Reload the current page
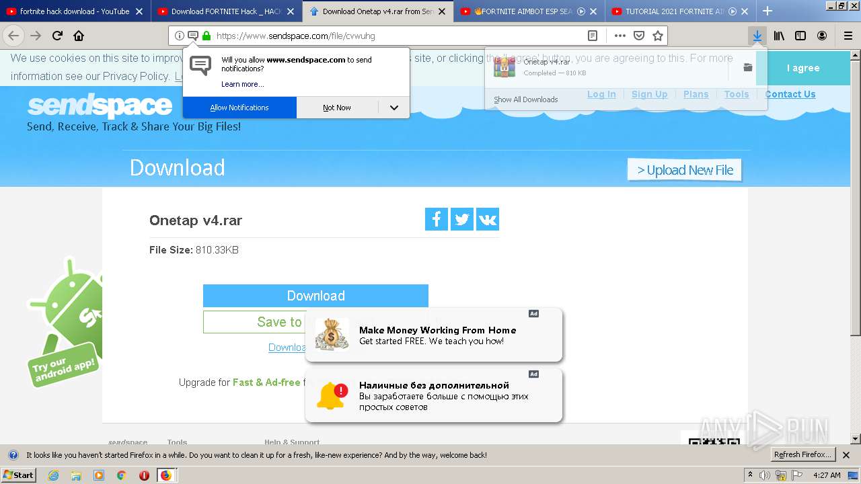 58,36
